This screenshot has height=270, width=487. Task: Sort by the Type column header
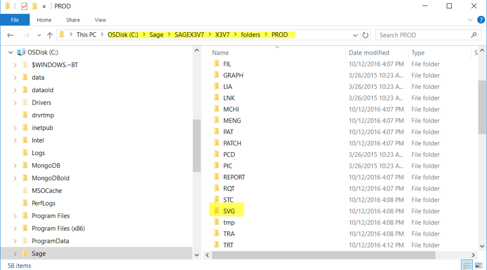point(418,53)
